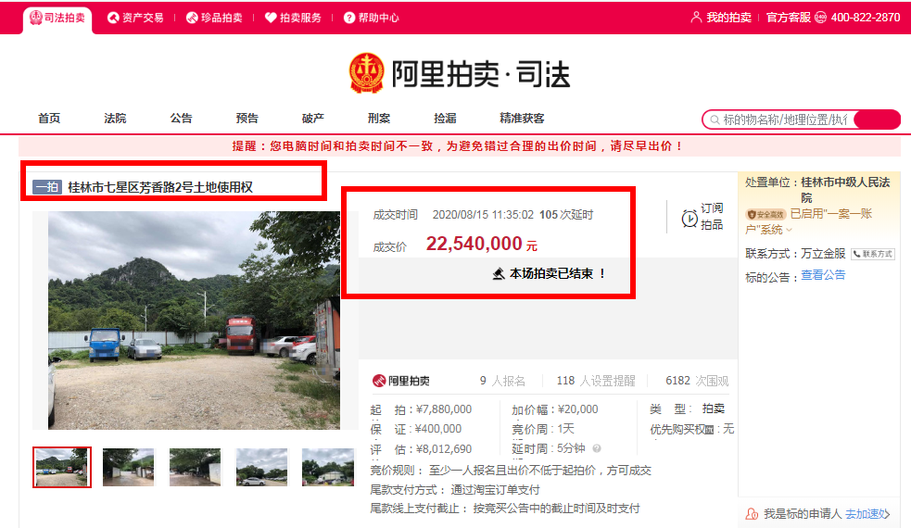Open the 资产交易 top menu
The height and width of the screenshot is (528, 911).
click(x=135, y=18)
